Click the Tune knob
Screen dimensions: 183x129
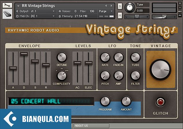130,8
